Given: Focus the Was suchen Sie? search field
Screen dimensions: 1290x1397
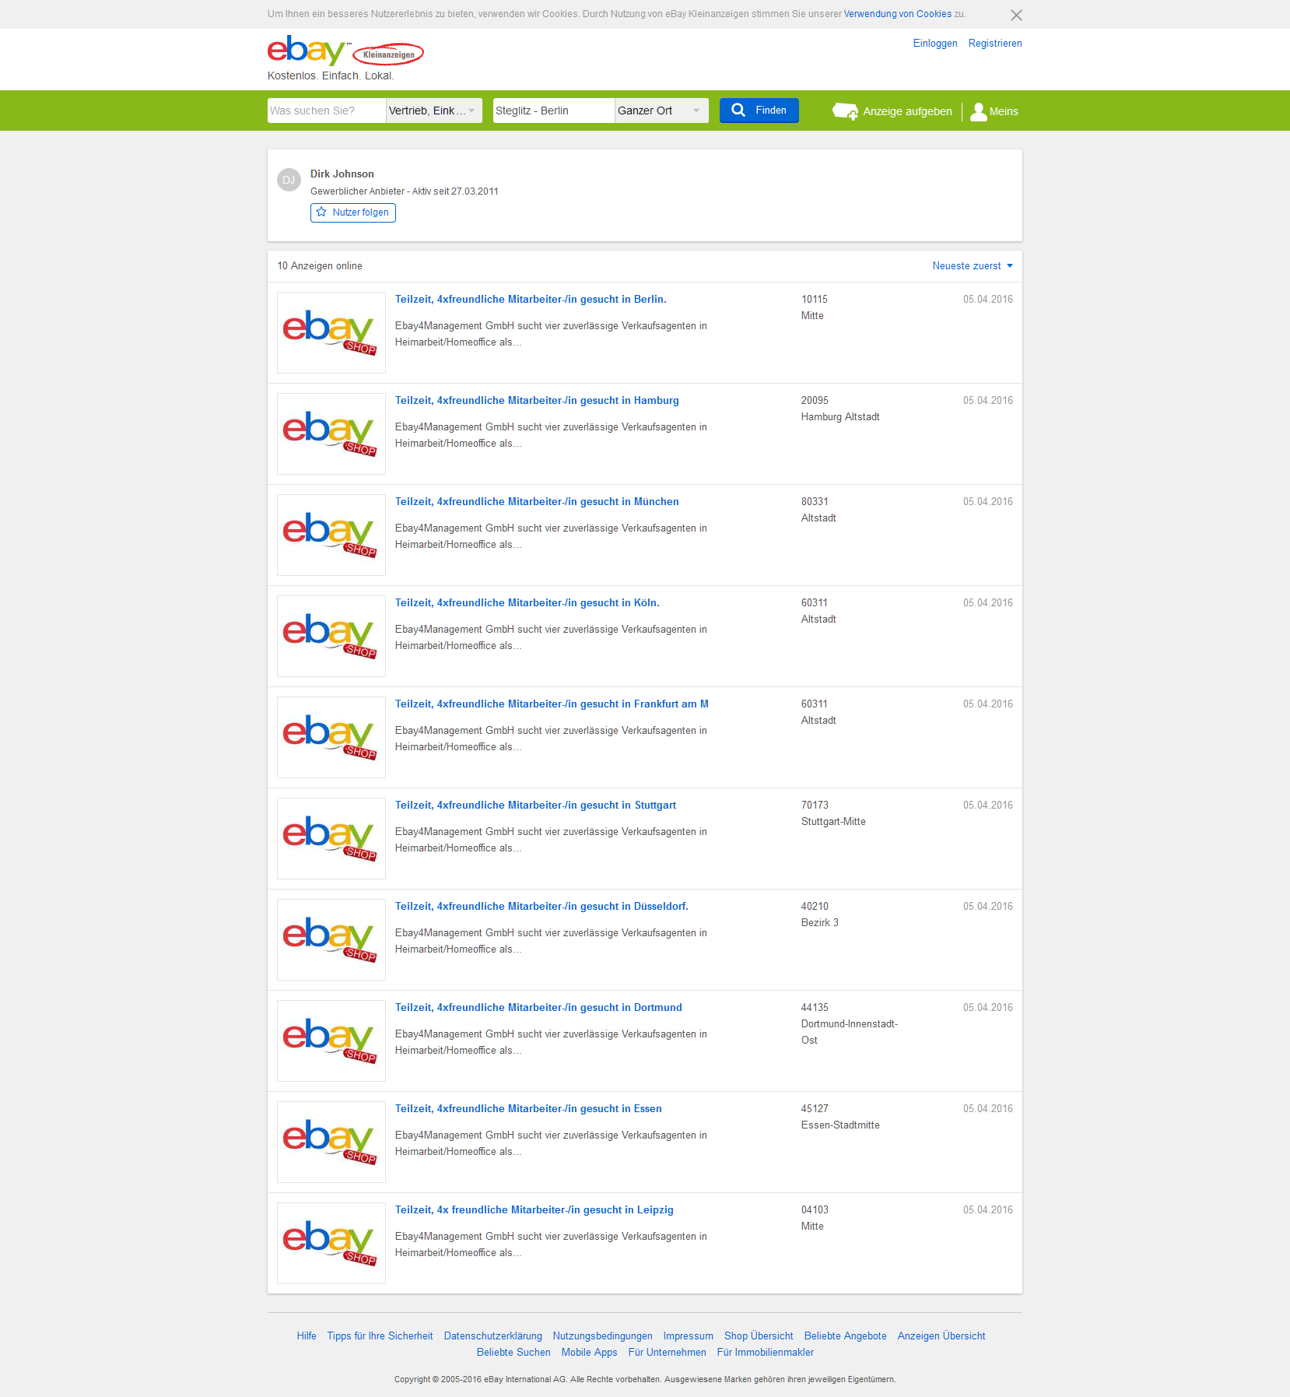Looking at the screenshot, I should pyautogui.click(x=327, y=111).
